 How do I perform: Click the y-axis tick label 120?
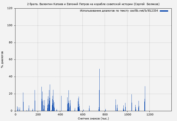tap(10, 8)
